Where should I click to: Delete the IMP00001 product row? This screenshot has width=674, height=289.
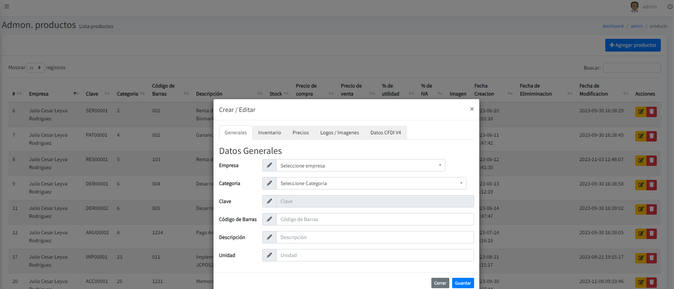coord(652,258)
